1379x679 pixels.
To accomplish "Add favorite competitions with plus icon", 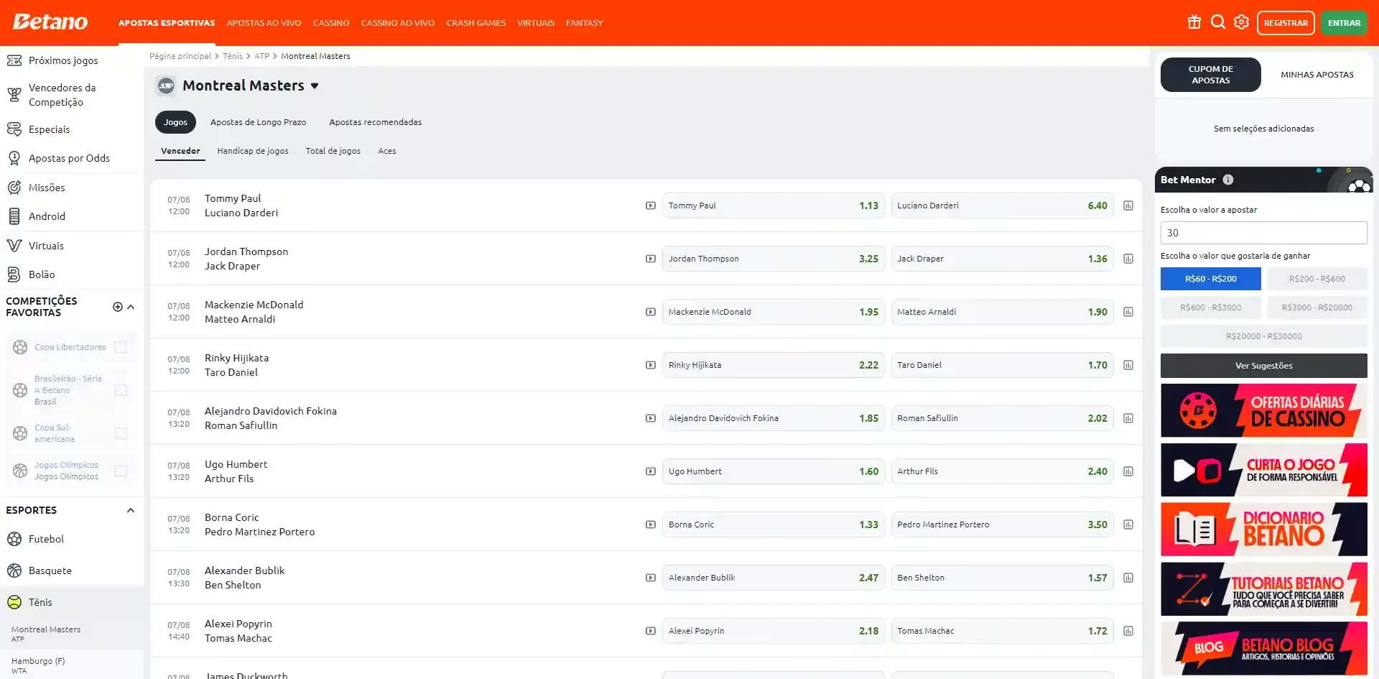I will coord(118,307).
